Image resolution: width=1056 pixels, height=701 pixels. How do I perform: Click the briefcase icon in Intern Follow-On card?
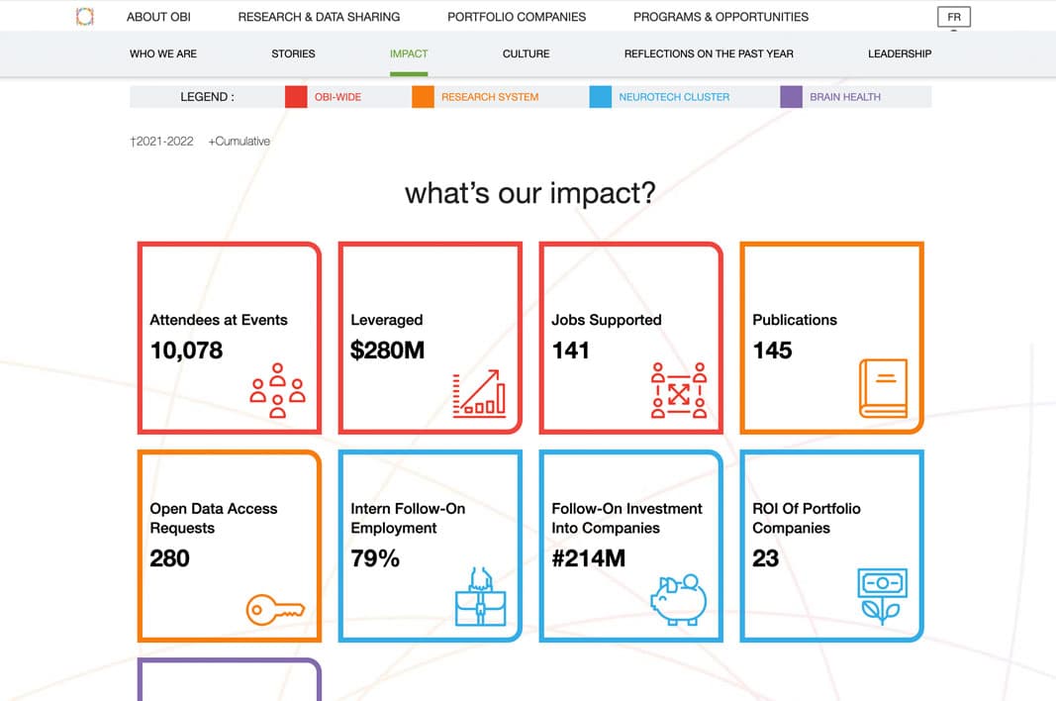[480, 597]
